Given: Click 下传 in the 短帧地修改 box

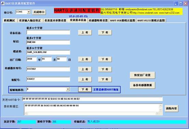Looking at the screenshot, I should (x=85, y=89).
